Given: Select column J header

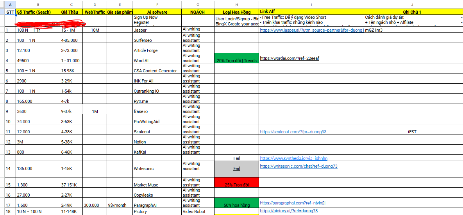Looking at the screenshot, I should click(x=412, y=5).
